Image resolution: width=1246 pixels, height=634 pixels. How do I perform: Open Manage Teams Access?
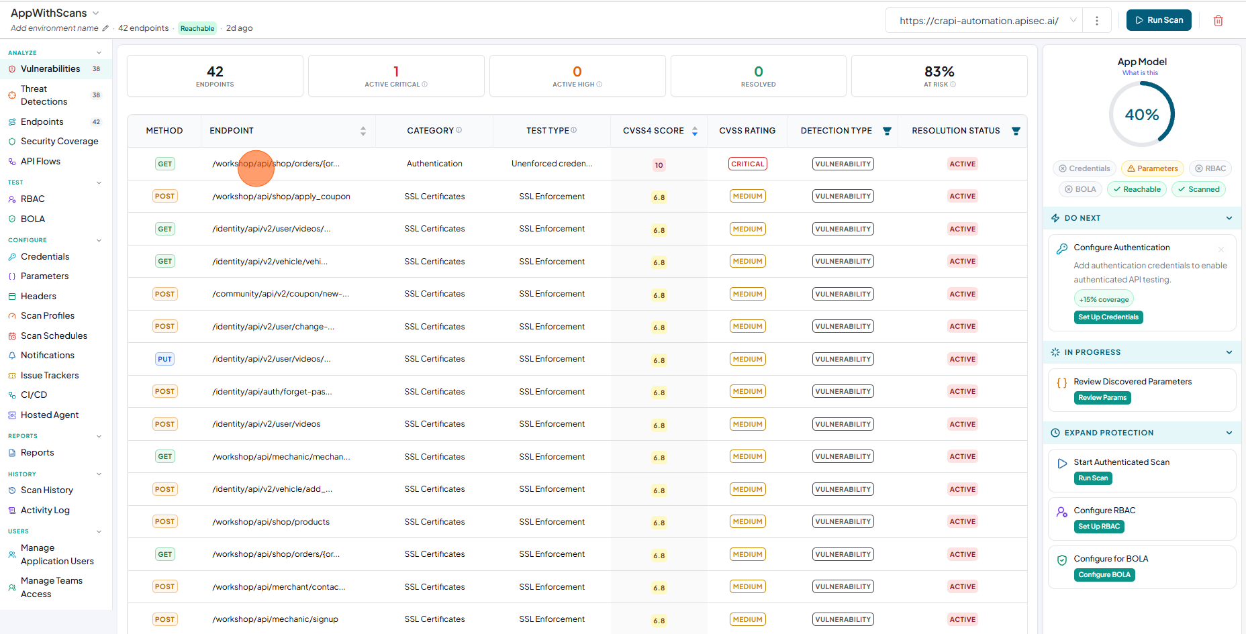coord(56,588)
